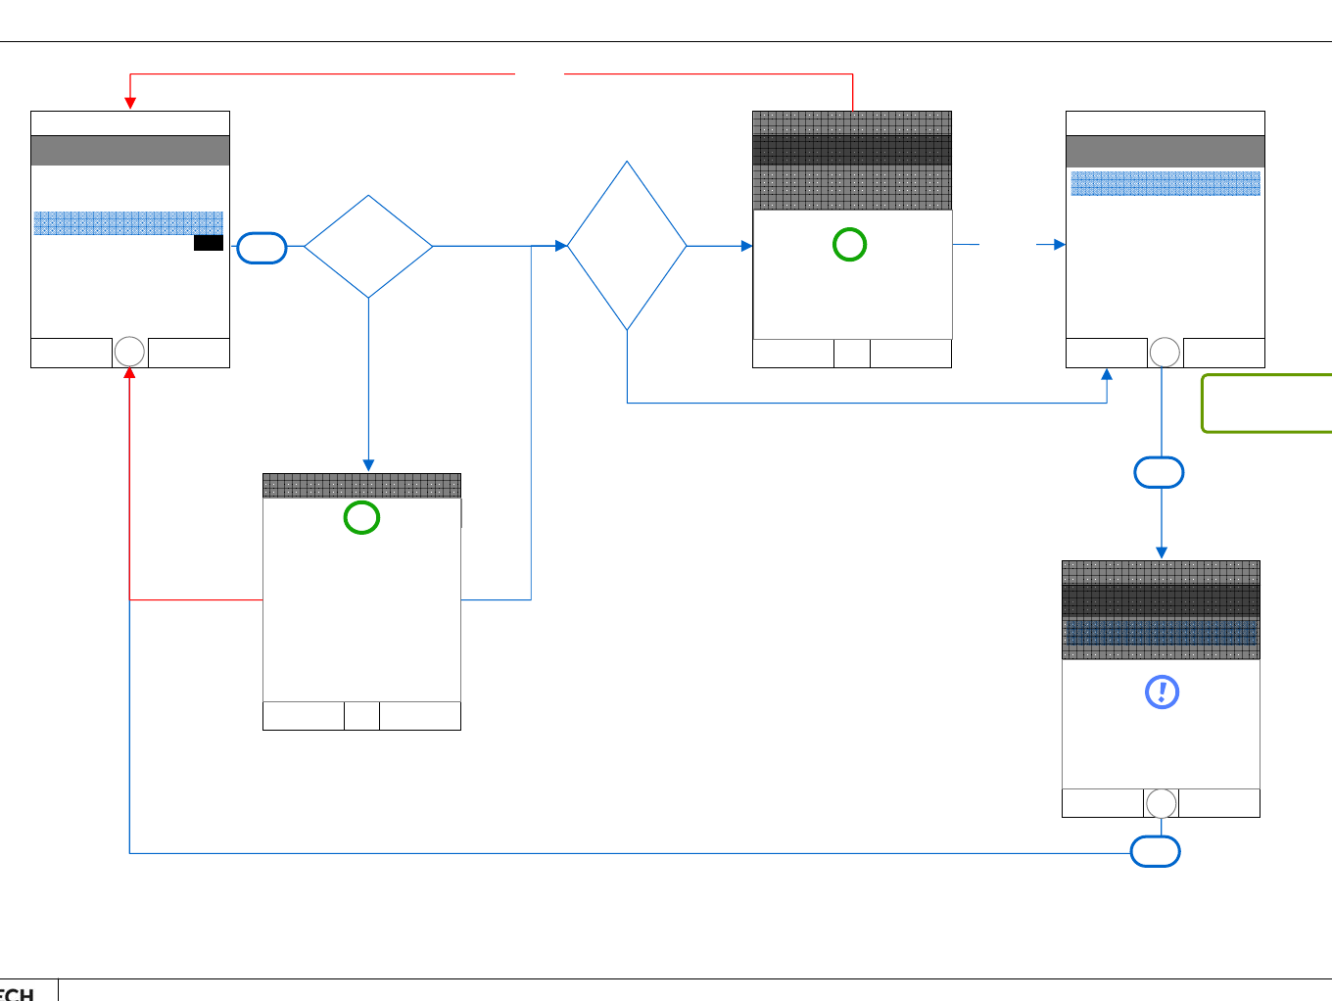The height and width of the screenshot is (1001, 1332).
Task: Click the round center key on the screen with the black rectangle
Action: (x=129, y=352)
